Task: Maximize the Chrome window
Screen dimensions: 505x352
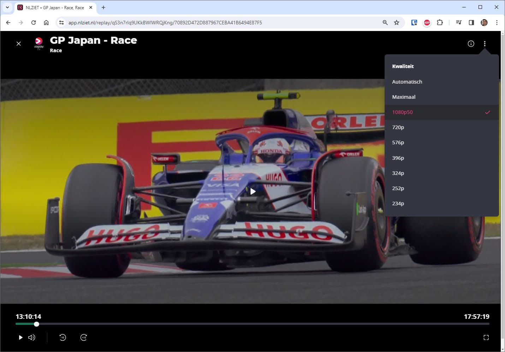Action: [480, 7]
